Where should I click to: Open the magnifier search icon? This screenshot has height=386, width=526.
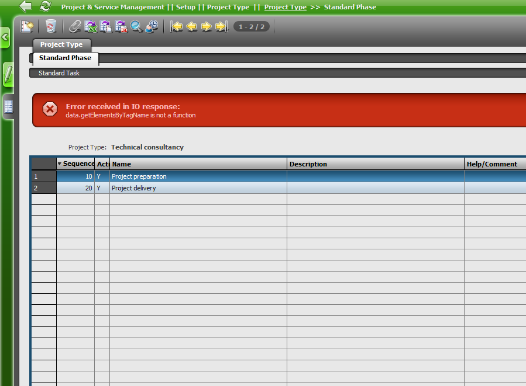coord(136,26)
